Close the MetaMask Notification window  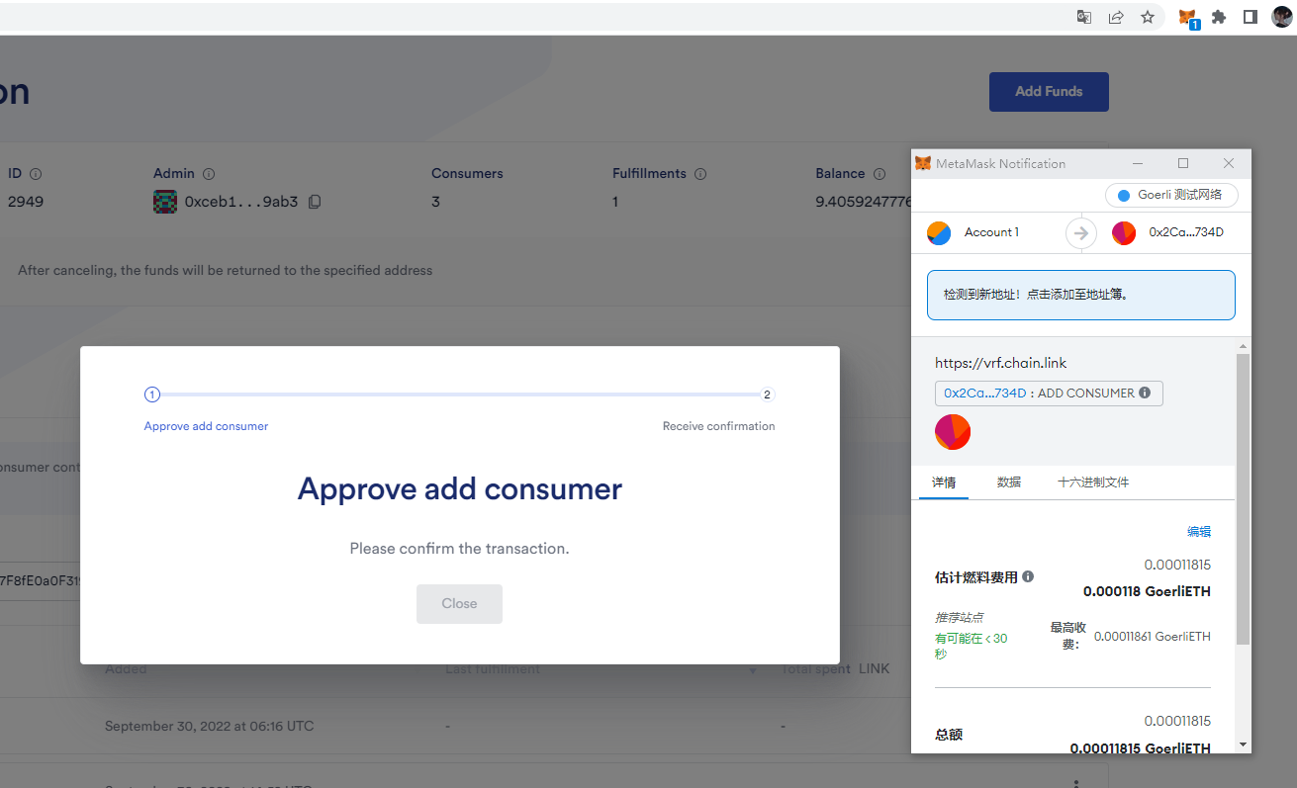(x=1229, y=163)
